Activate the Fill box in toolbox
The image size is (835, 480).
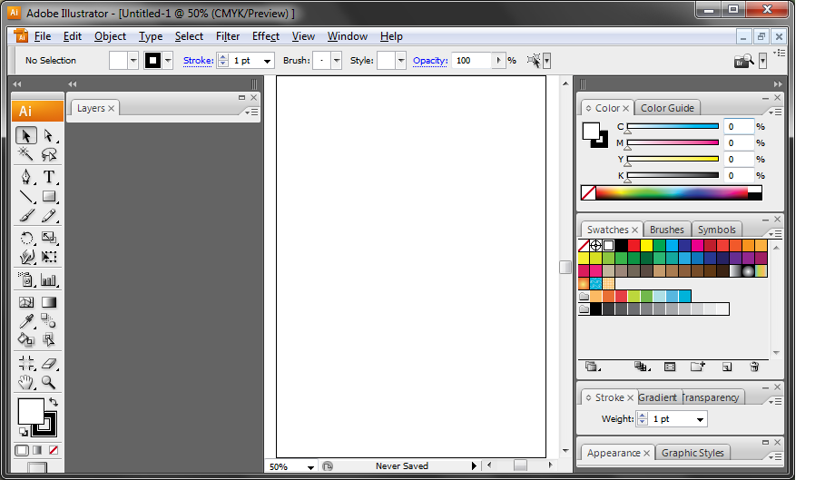[x=30, y=411]
